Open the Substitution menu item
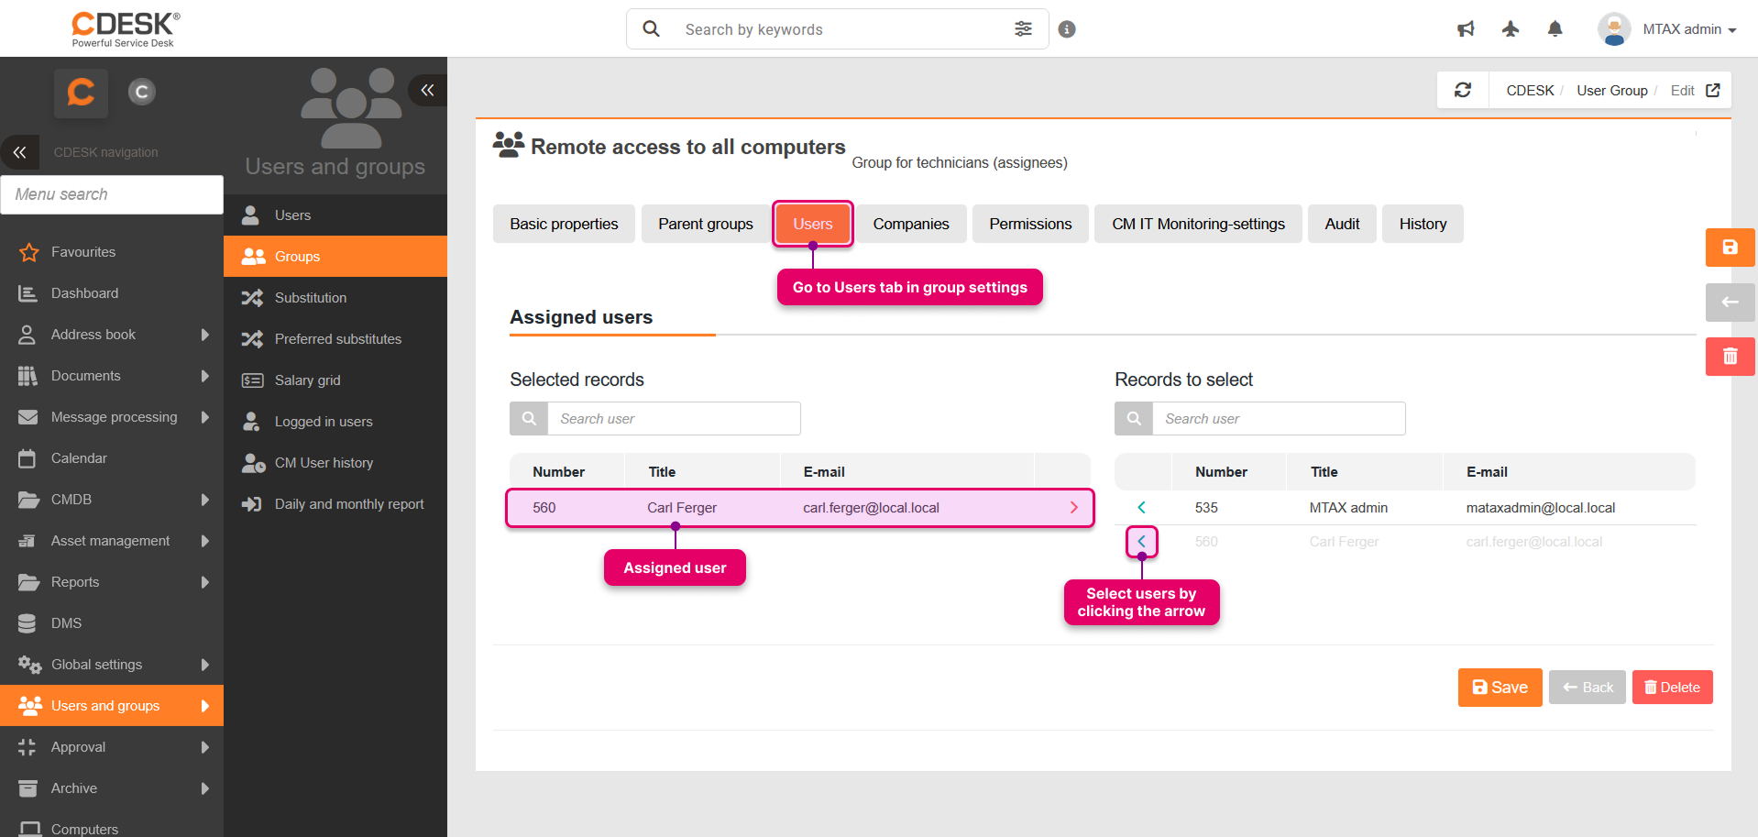1758x837 pixels. 311,298
